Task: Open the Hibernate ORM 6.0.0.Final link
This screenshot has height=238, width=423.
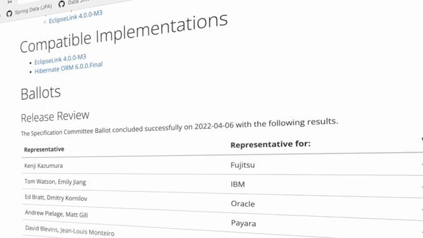Action: pos(69,67)
